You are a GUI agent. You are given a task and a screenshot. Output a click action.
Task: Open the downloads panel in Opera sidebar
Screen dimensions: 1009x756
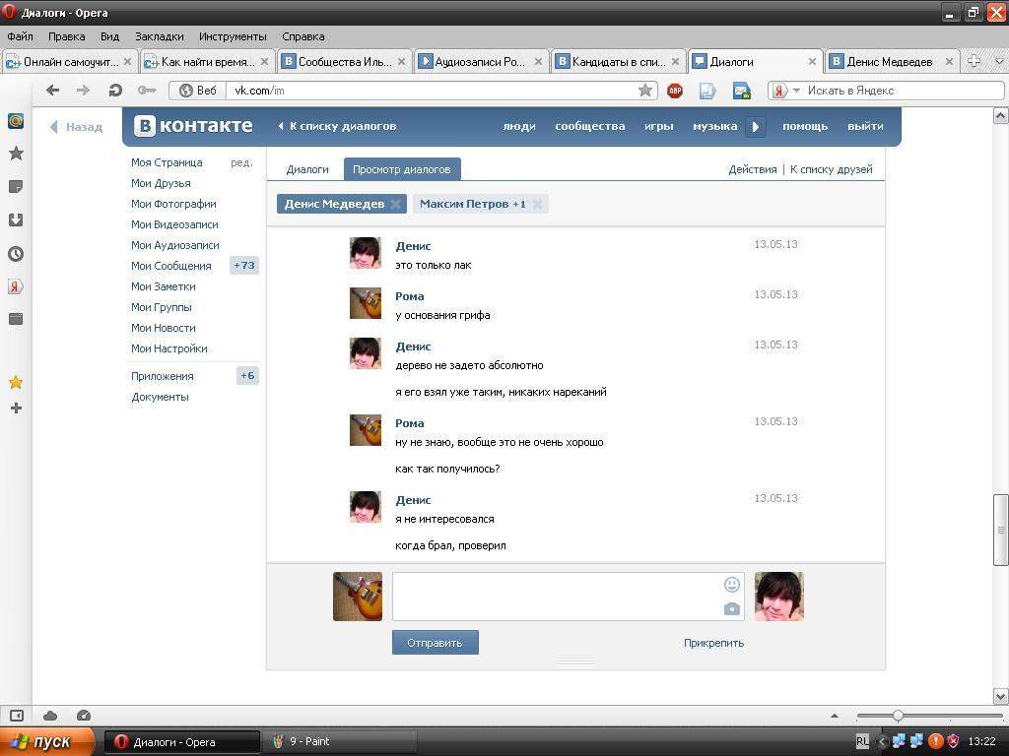(x=16, y=220)
